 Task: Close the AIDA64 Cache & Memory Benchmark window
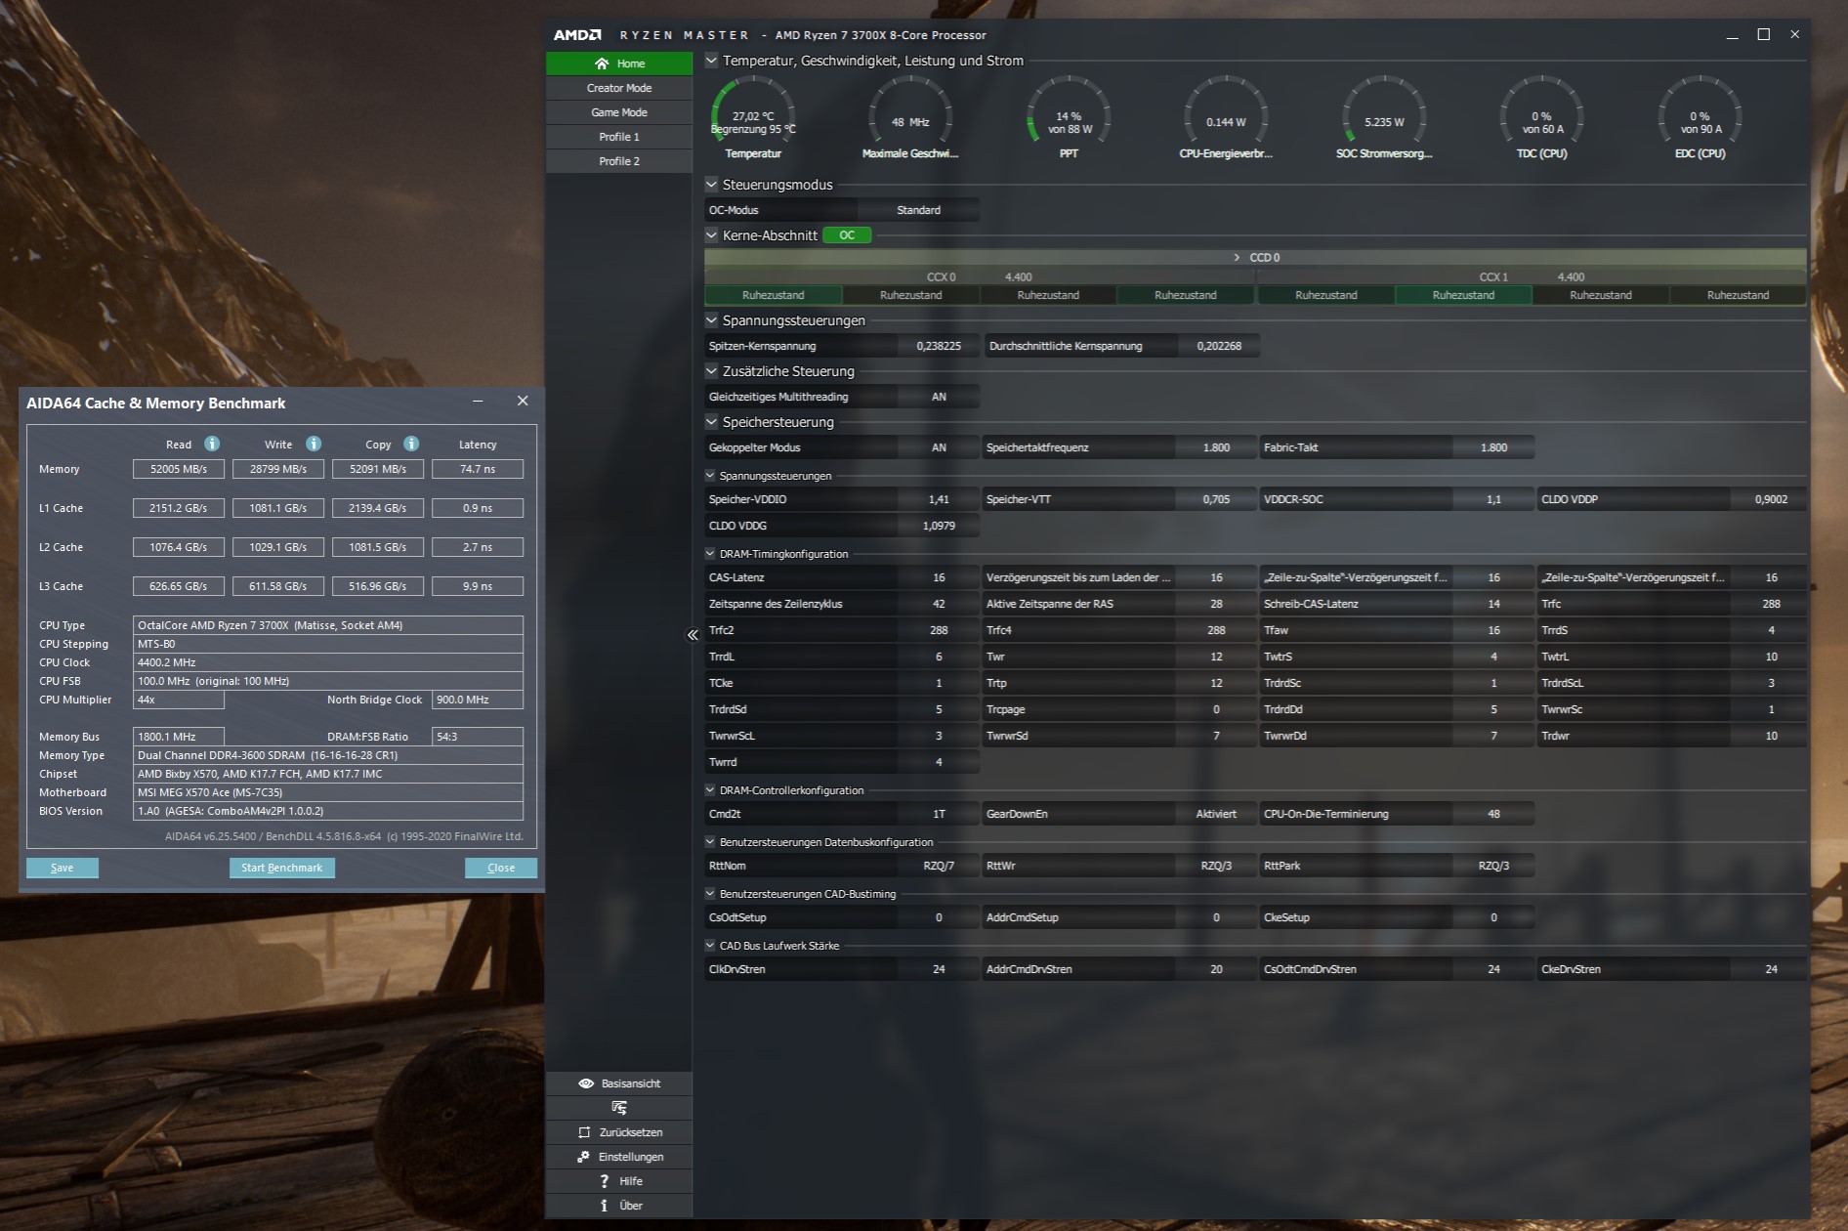coord(523,402)
